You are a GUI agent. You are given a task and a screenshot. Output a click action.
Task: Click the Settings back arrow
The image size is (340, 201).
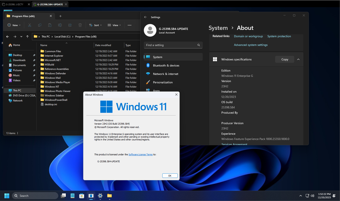145,17
